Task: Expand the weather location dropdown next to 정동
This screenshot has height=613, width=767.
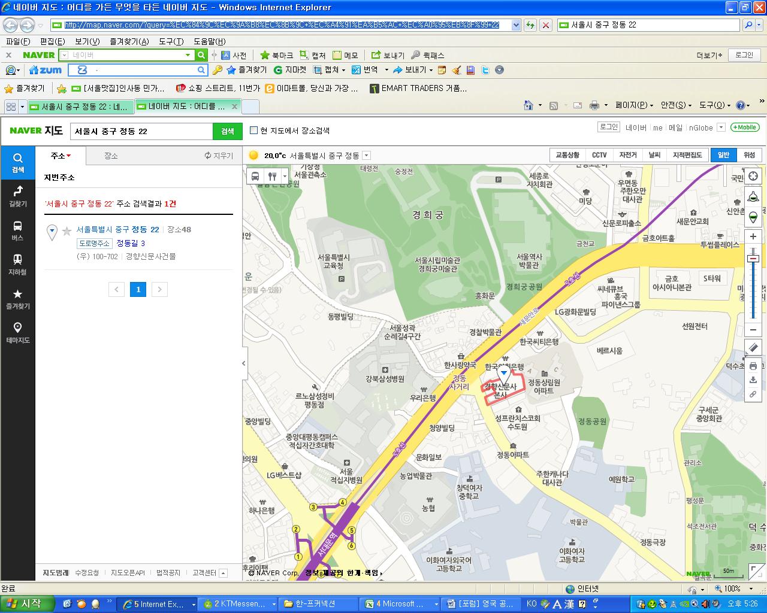Action: 367,156
